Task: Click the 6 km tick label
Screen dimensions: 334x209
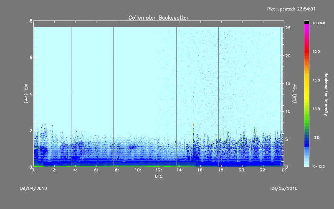Action: (x=31, y=57)
